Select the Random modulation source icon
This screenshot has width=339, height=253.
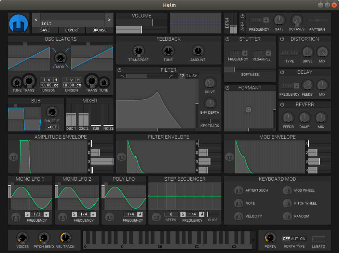tap(287, 216)
